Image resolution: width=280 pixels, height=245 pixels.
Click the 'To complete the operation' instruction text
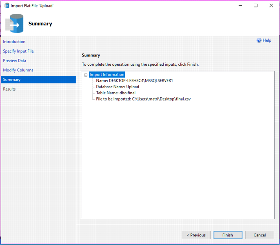coord(140,65)
